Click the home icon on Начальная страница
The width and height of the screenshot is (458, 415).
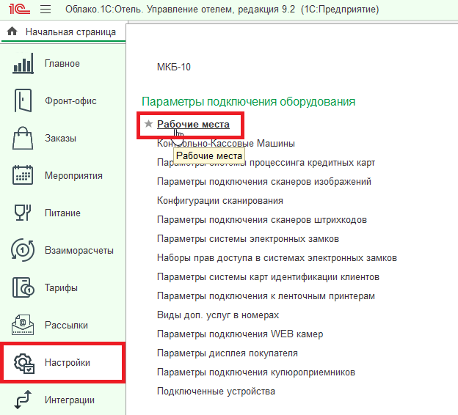[x=12, y=31]
